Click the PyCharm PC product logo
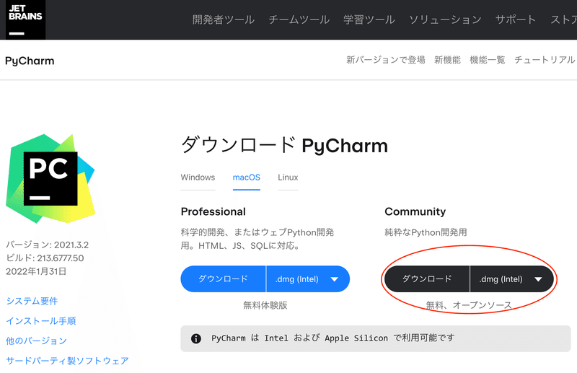This screenshot has height=373, width=577. pyautogui.click(x=50, y=179)
